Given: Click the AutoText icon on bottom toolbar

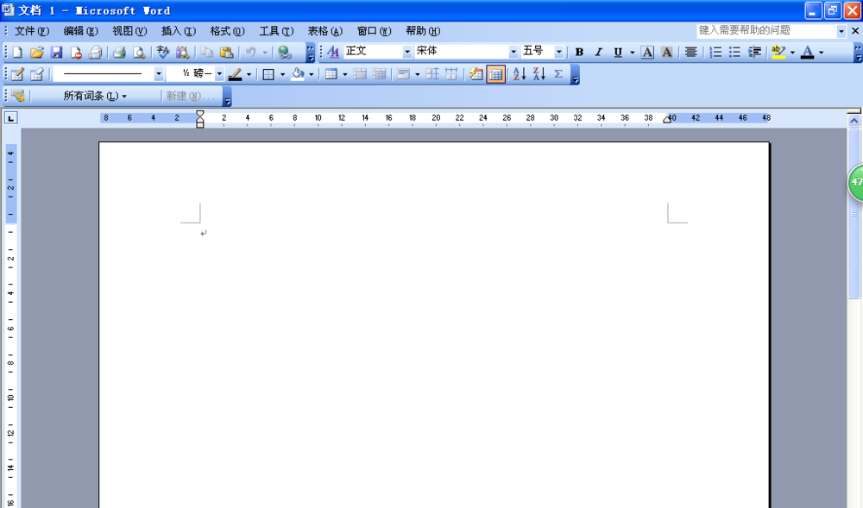Looking at the screenshot, I should click(x=17, y=97).
